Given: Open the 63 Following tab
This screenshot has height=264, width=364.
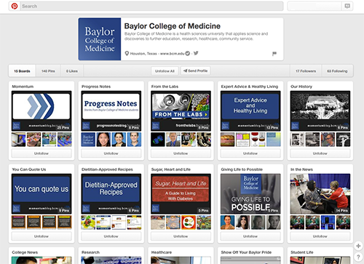Looking at the screenshot, I should tap(337, 71).
